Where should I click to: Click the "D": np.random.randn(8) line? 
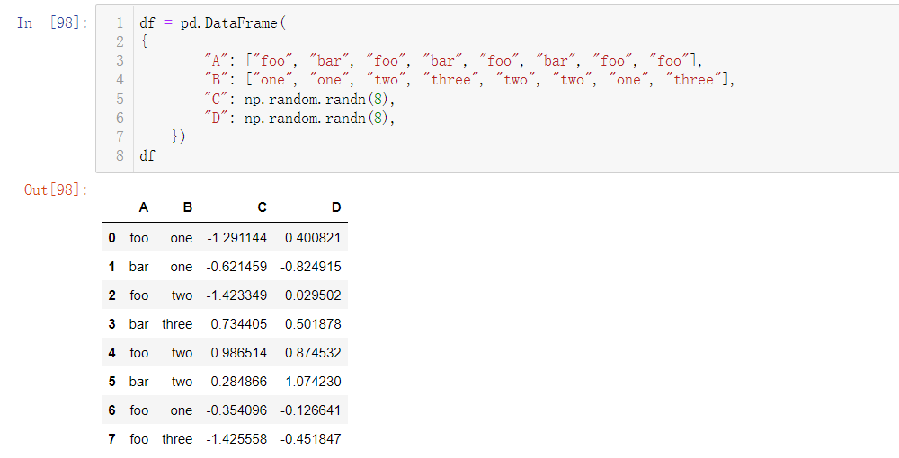click(299, 118)
